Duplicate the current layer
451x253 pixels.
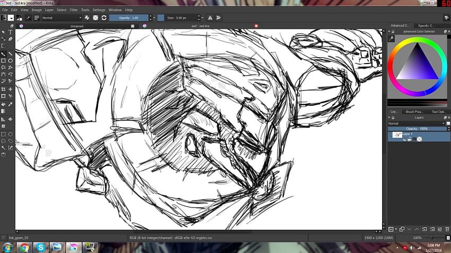click(x=402, y=229)
